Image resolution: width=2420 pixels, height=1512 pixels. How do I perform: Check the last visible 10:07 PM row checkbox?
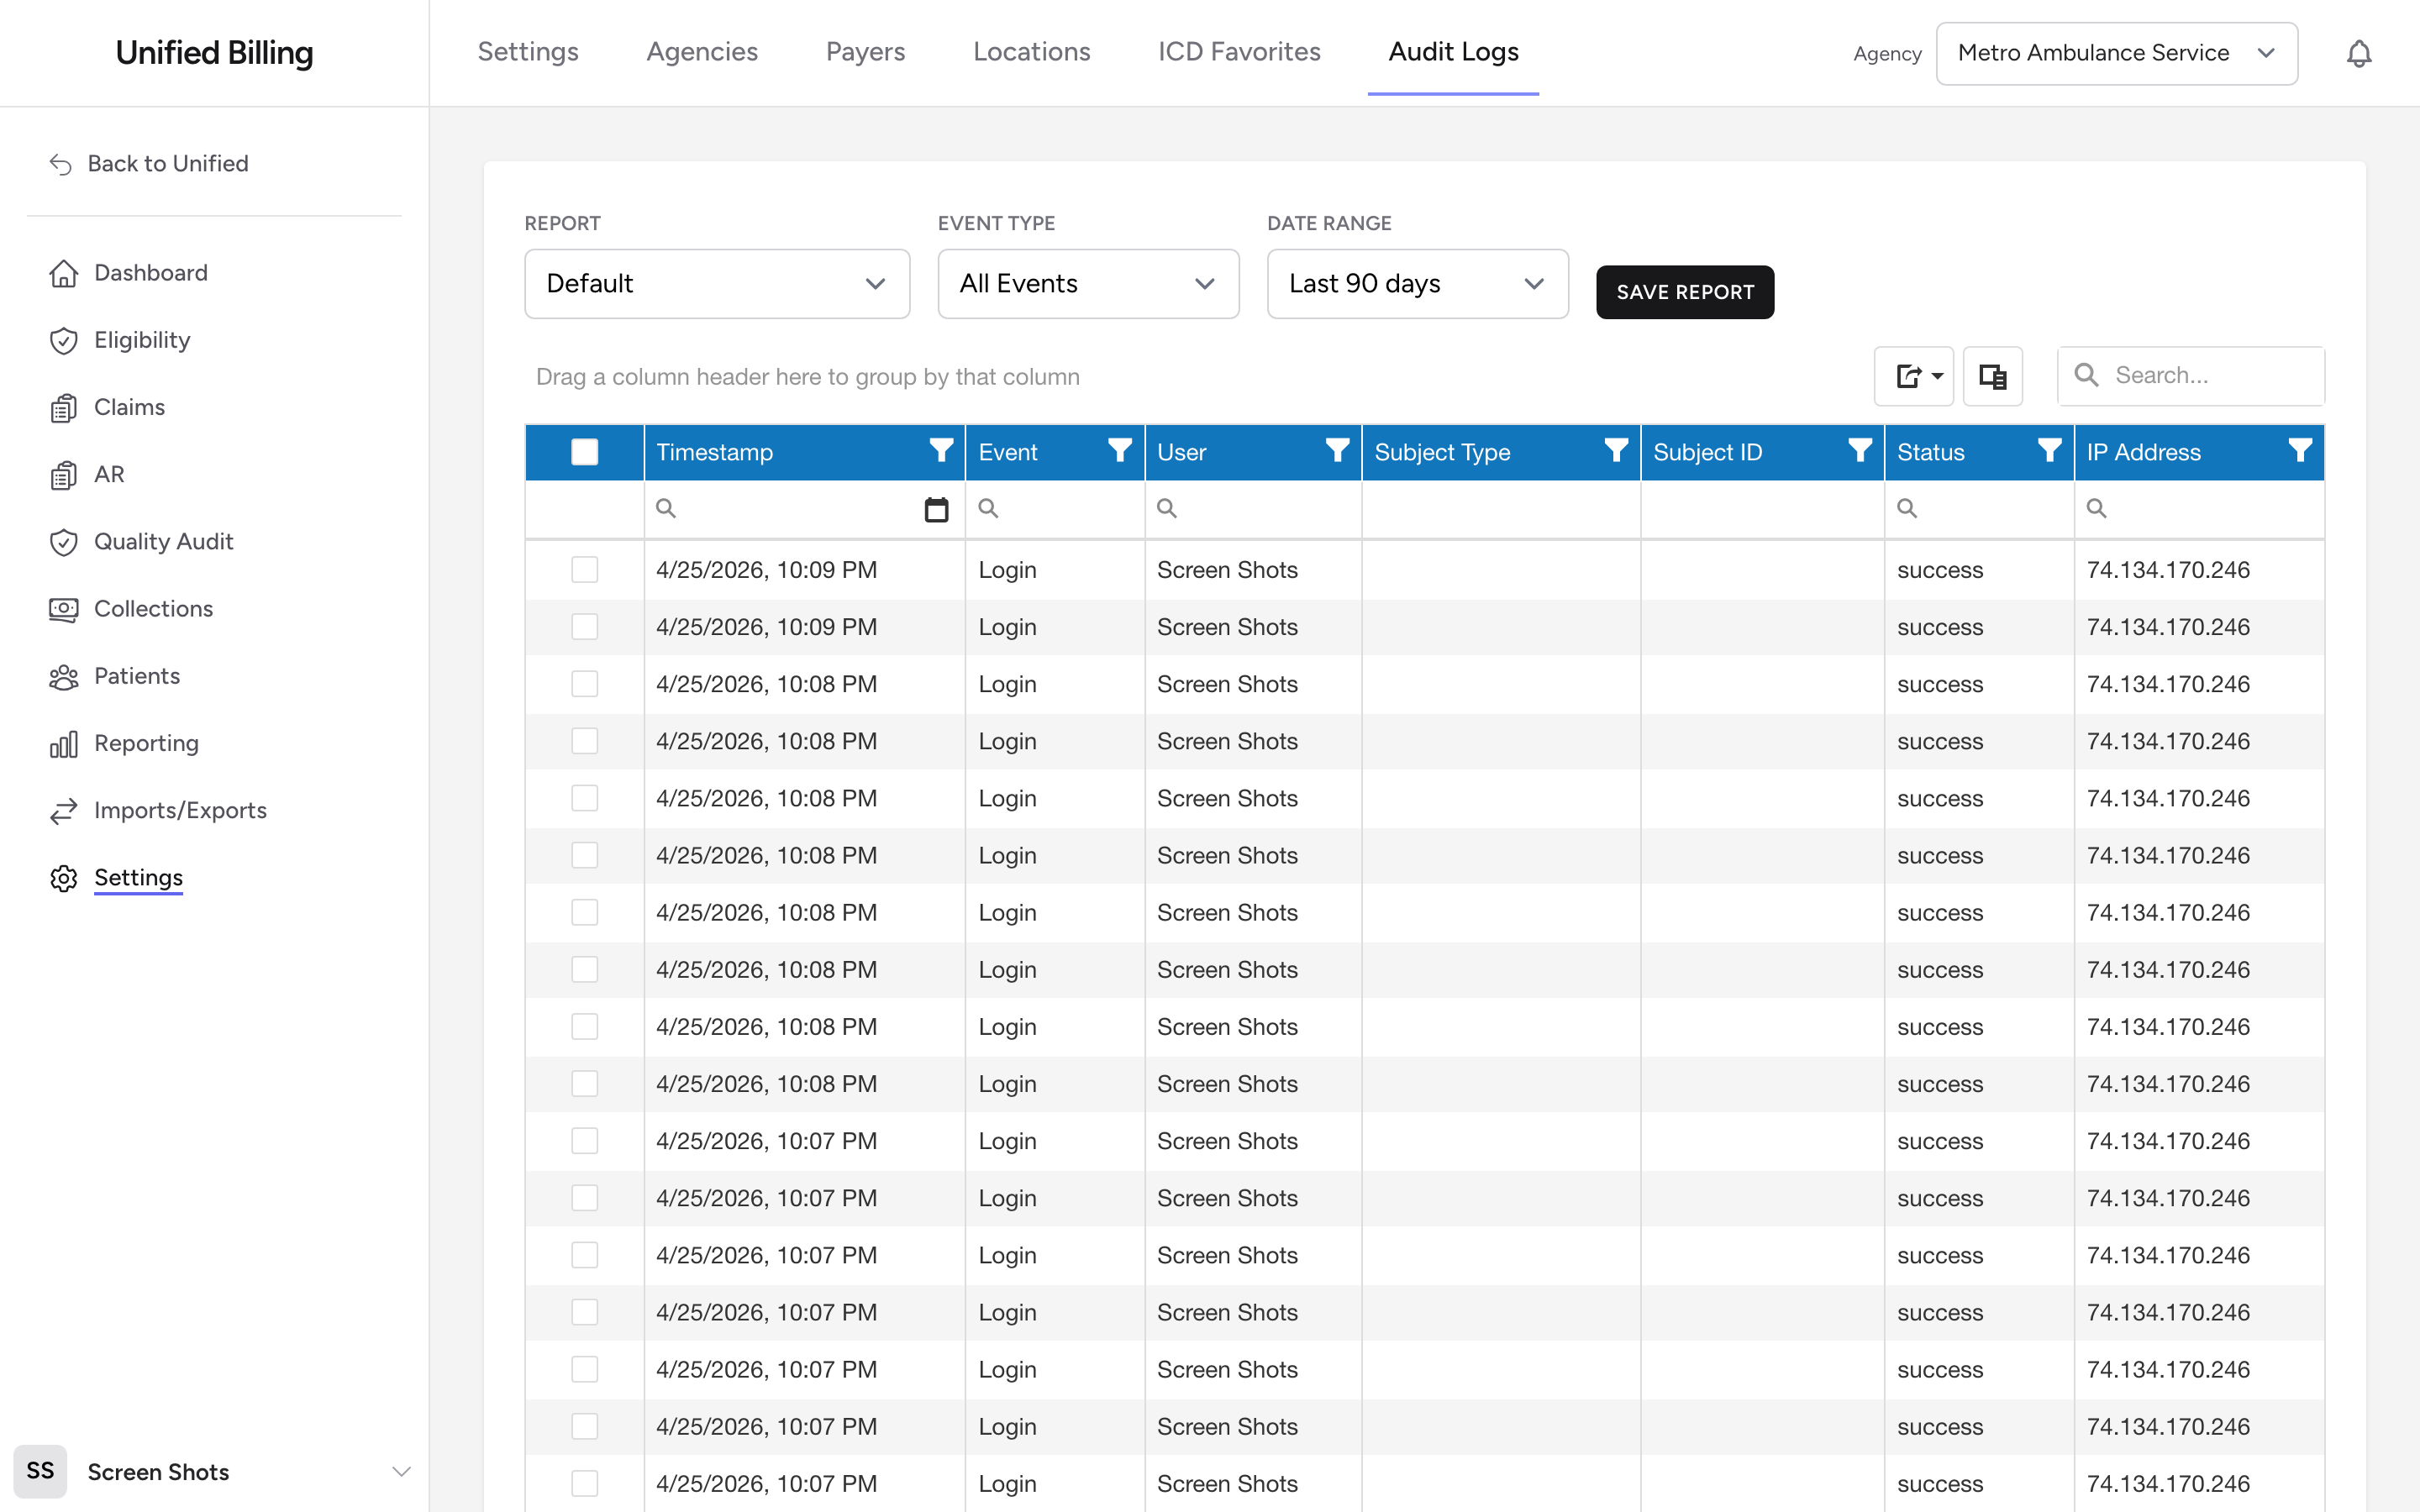pos(584,1484)
